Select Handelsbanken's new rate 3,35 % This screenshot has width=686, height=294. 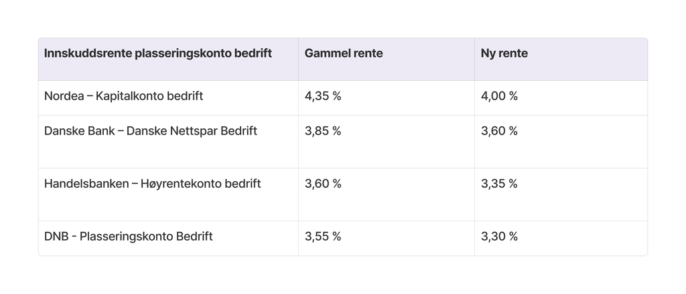[x=499, y=184]
